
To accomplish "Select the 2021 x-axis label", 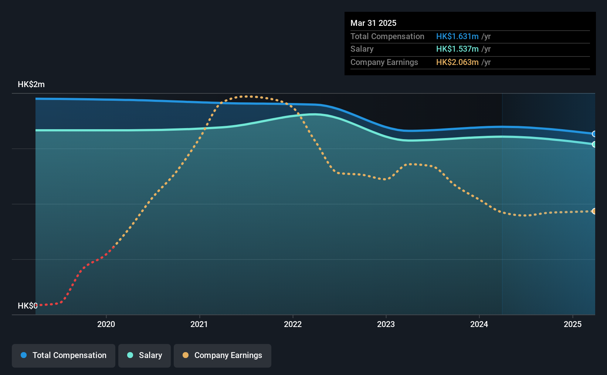I will pyautogui.click(x=199, y=324).
